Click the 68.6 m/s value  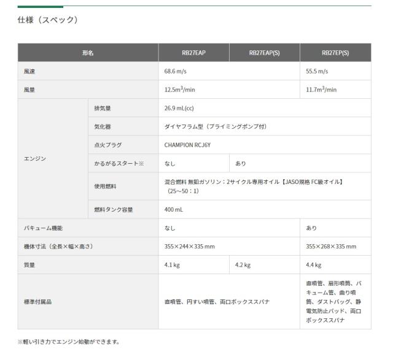(176, 71)
